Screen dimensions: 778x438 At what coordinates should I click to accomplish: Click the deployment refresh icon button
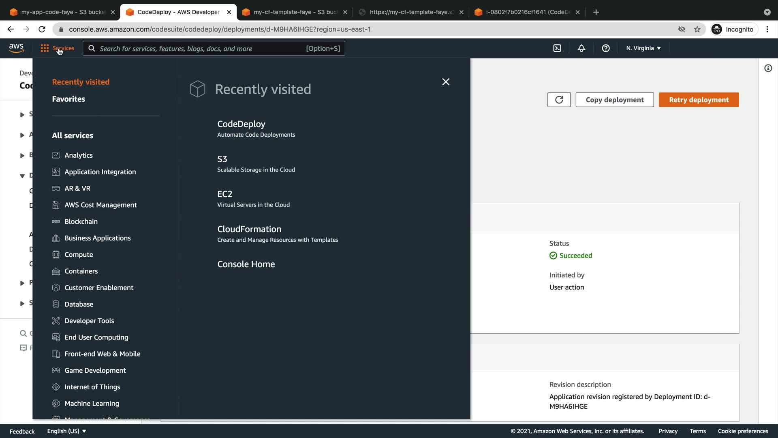(559, 100)
